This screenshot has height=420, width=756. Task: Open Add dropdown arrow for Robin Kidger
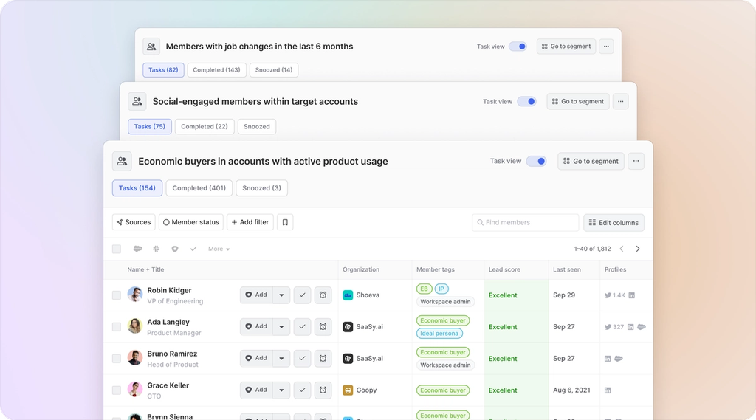pos(281,295)
